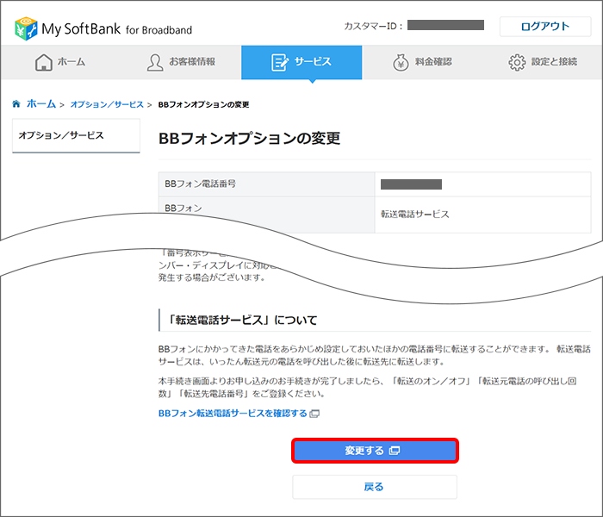Click the yen money bag icon
This screenshot has height=517, width=603.
(x=401, y=62)
